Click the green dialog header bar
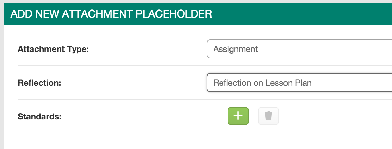The width and height of the screenshot is (392, 149). click(198, 14)
